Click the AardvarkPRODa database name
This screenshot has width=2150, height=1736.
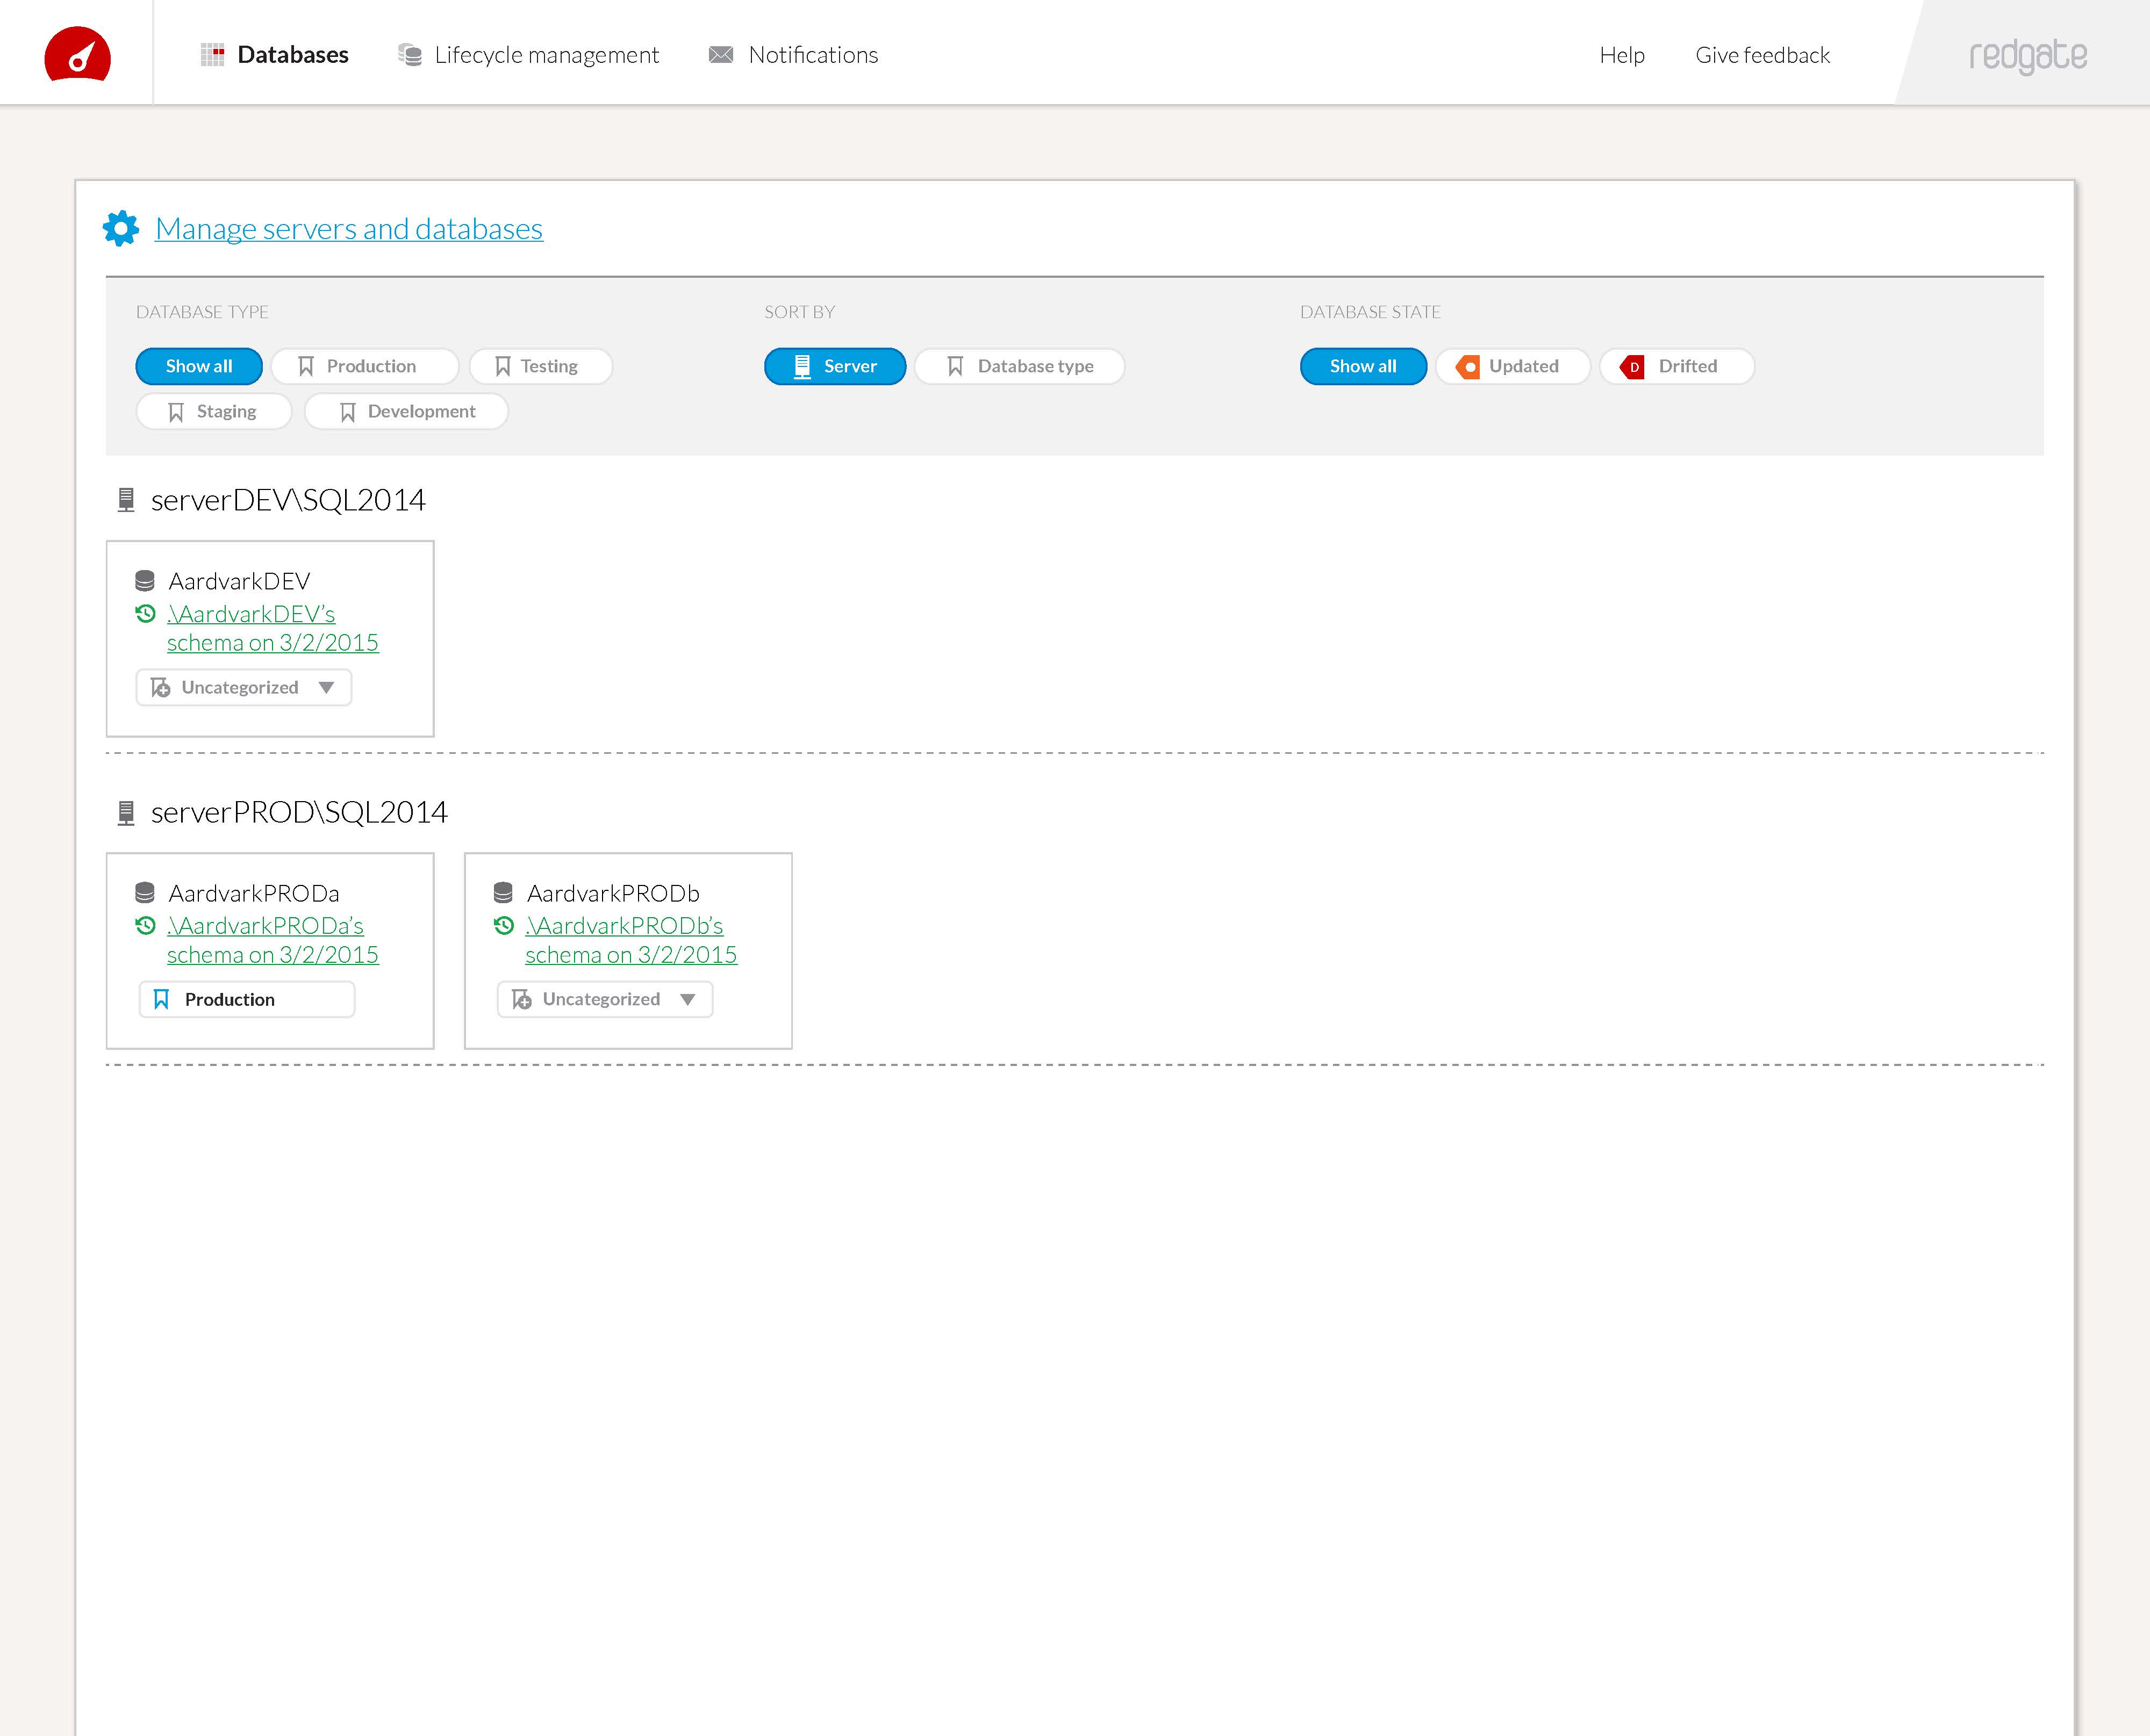pos(254,893)
